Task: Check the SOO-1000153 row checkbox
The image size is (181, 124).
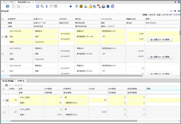Action: point(3,54)
